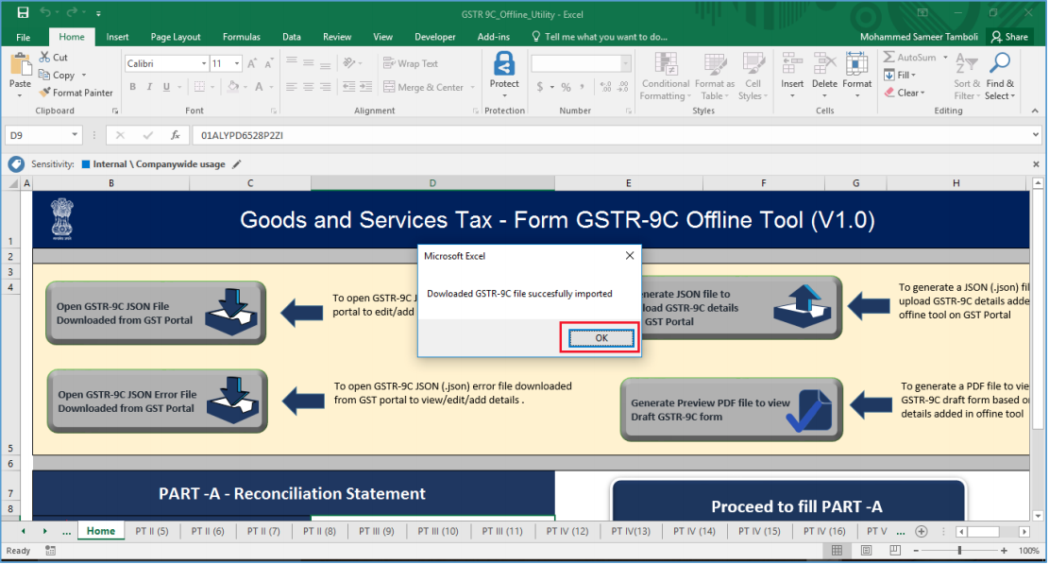Toggle Wrap Text
This screenshot has width=1049, height=564.
[410, 63]
